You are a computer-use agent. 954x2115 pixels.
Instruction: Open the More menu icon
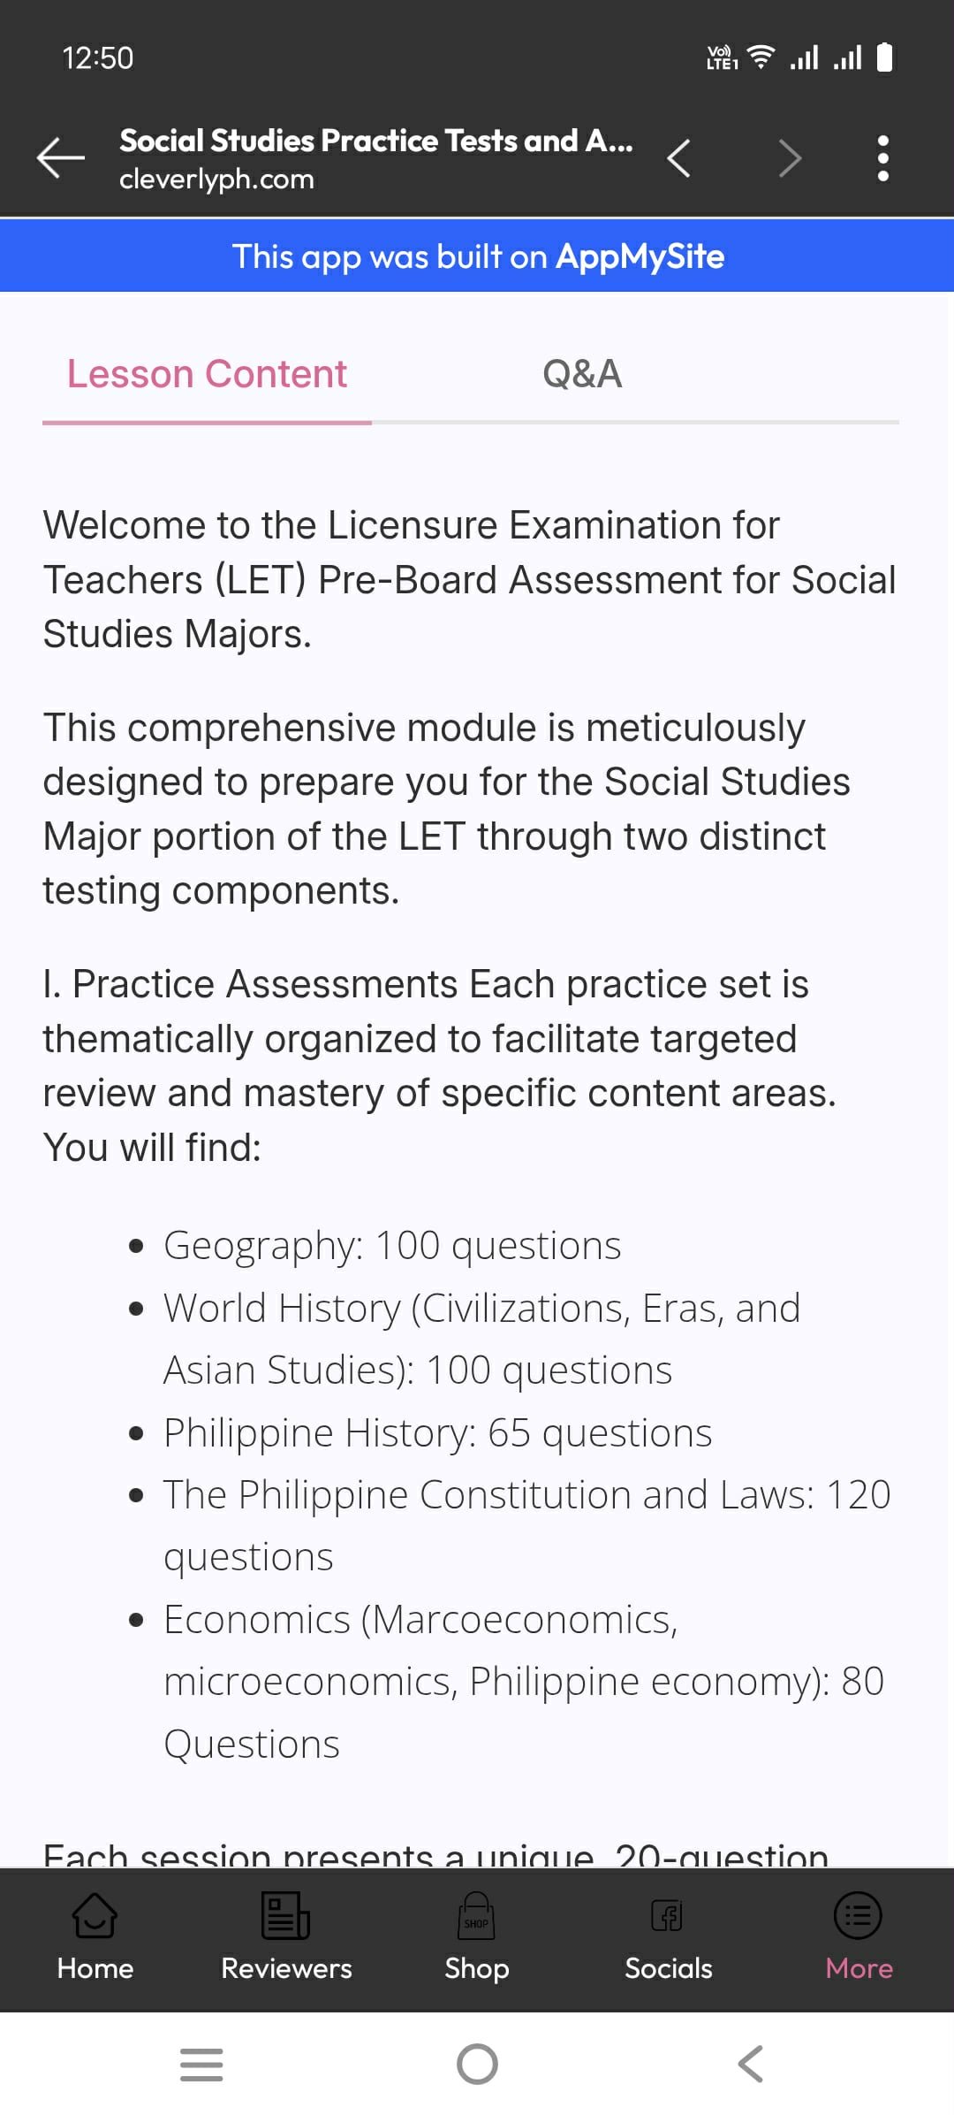[x=859, y=1916]
